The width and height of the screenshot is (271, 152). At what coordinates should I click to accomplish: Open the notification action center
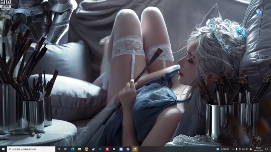pyautogui.click(x=267, y=149)
